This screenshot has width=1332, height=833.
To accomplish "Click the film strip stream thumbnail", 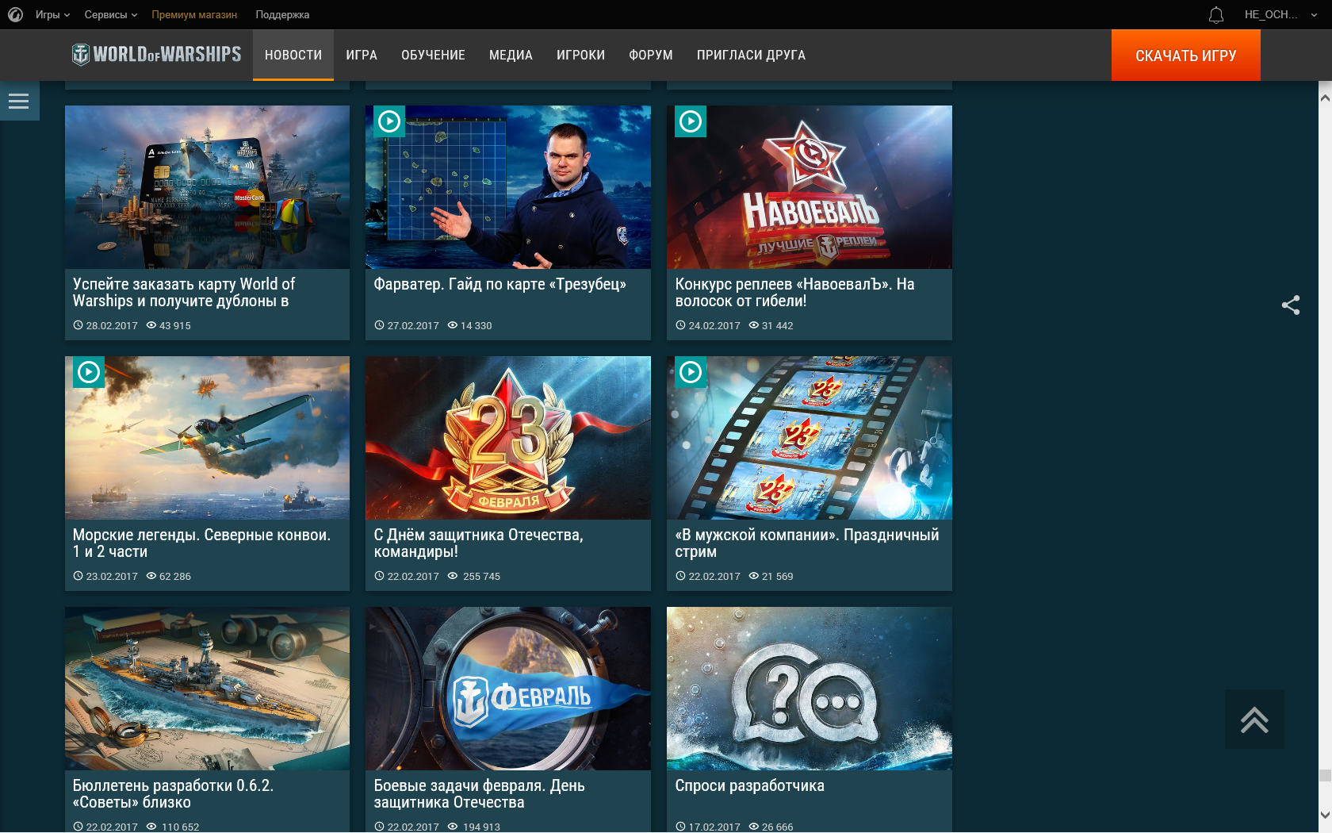I will coord(810,438).
